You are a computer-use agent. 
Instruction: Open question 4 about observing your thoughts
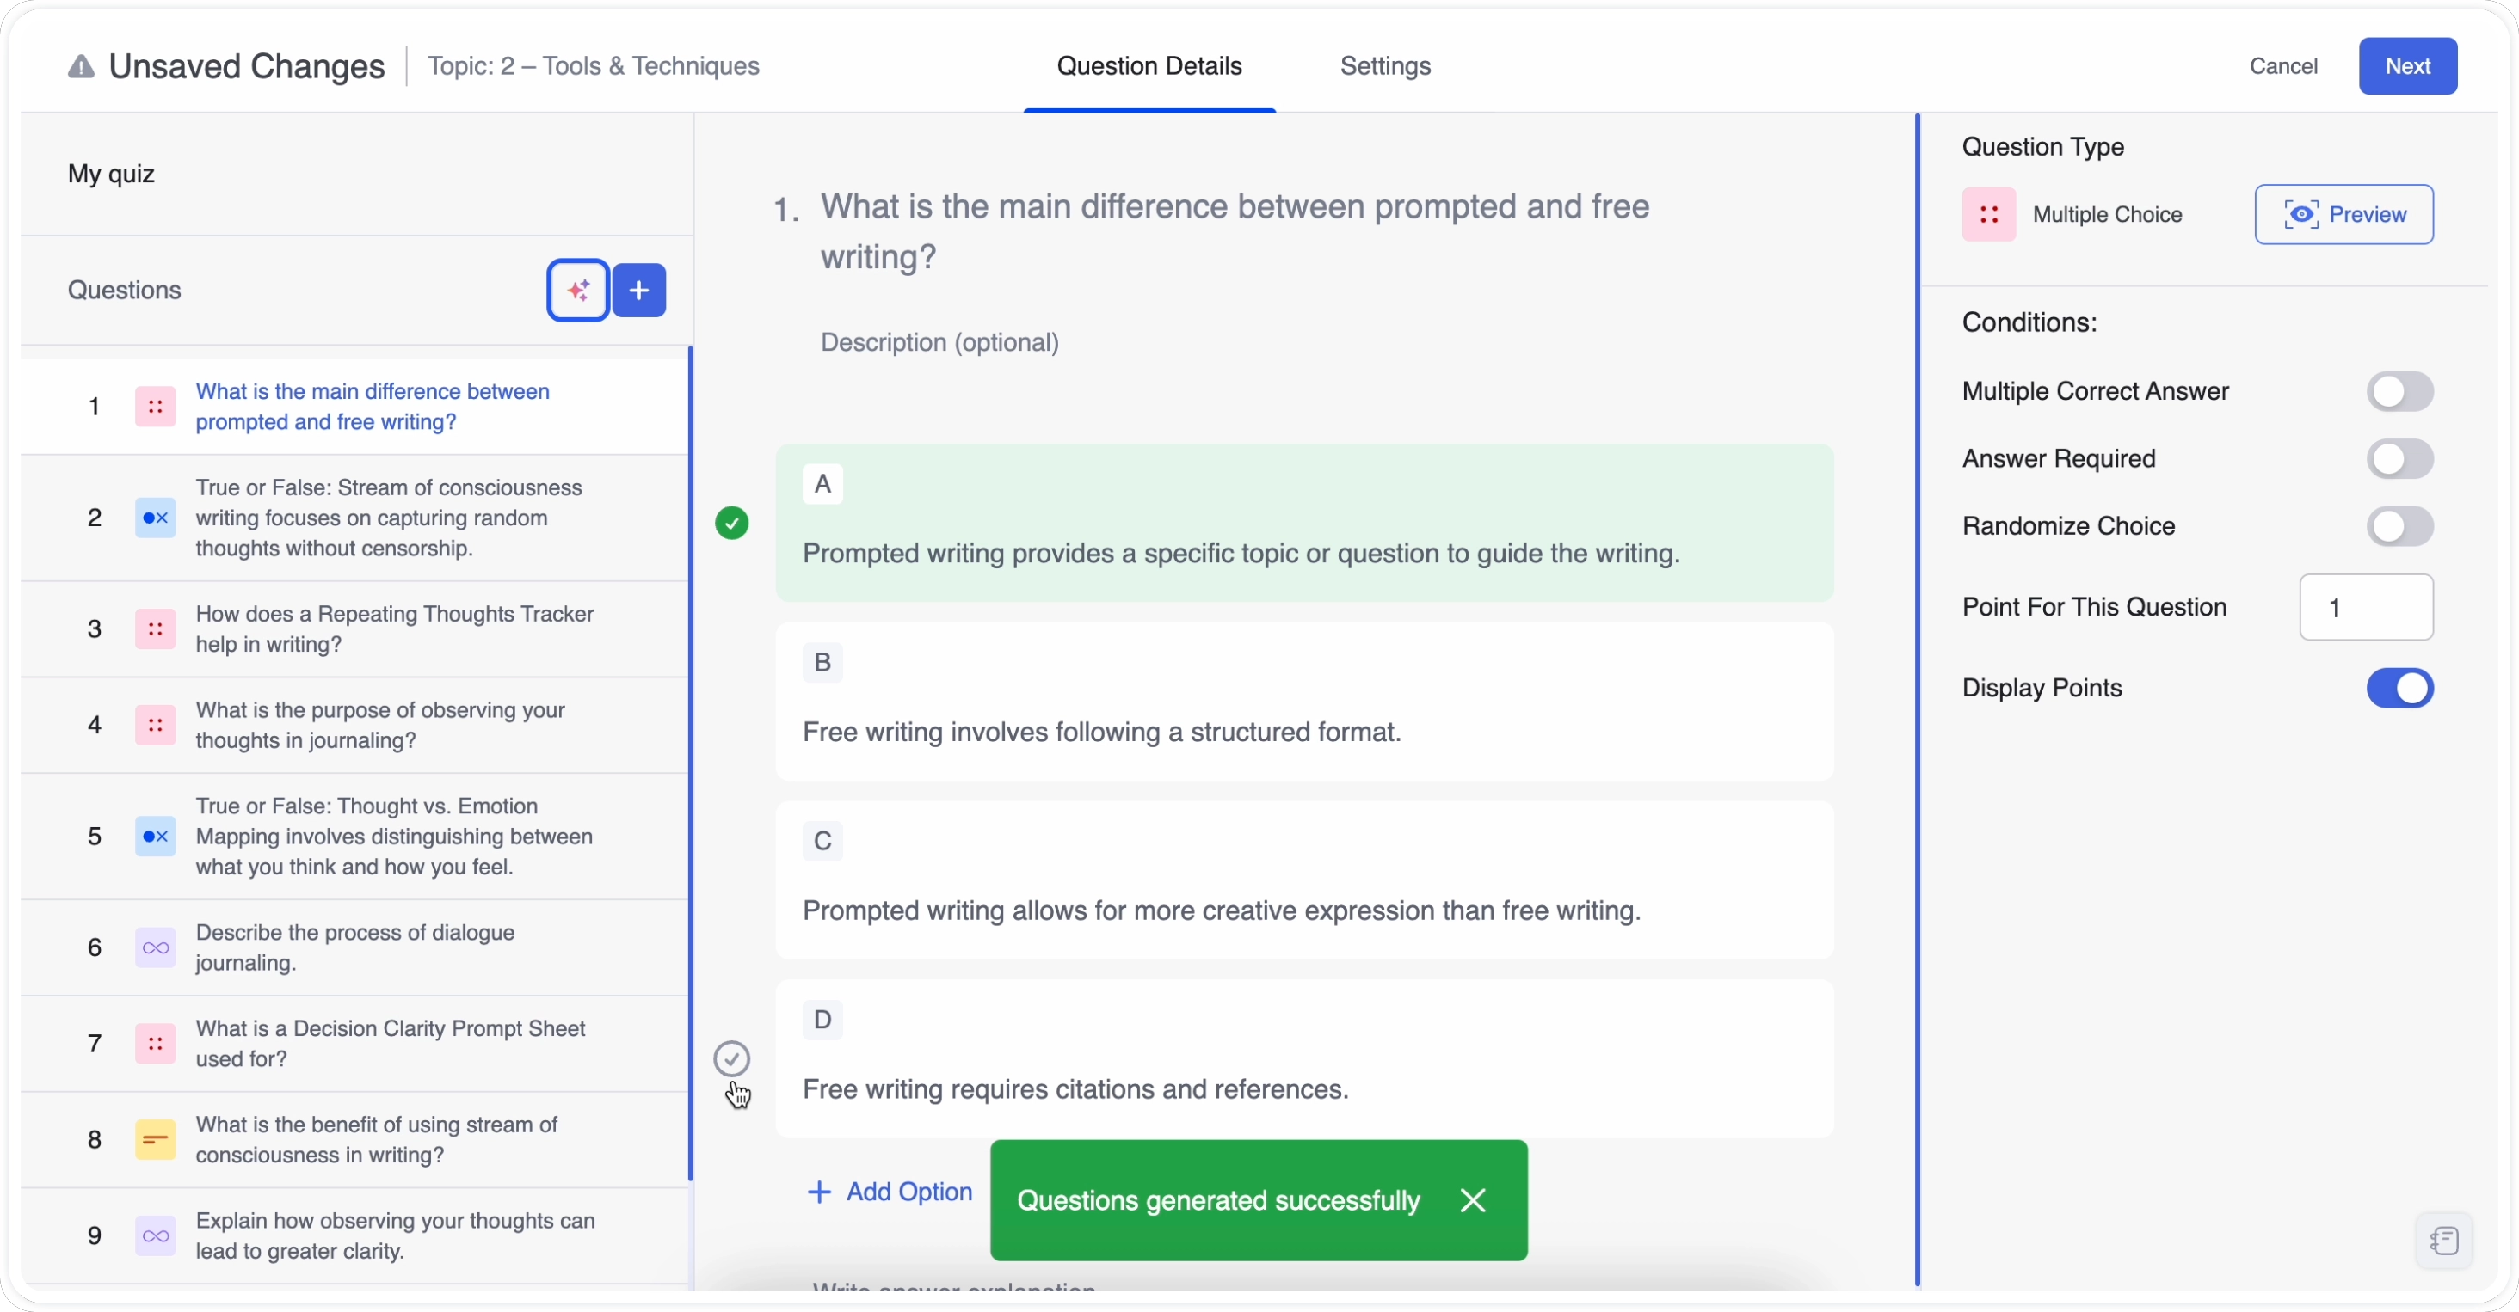click(355, 725)
